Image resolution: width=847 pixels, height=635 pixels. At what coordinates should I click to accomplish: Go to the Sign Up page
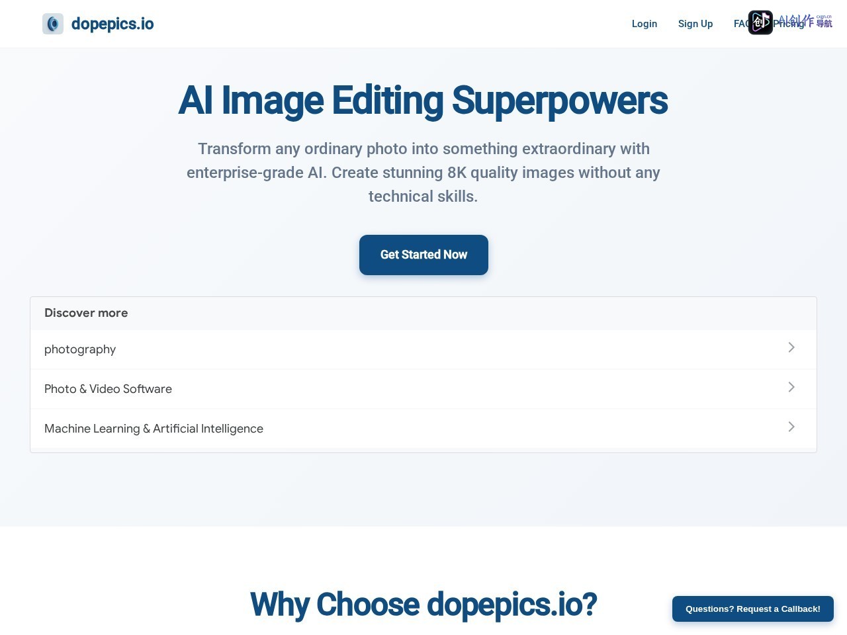695,24
